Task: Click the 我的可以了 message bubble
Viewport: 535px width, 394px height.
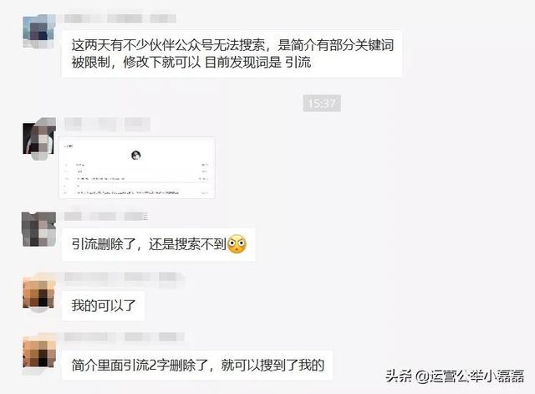Action: [103, 305]
